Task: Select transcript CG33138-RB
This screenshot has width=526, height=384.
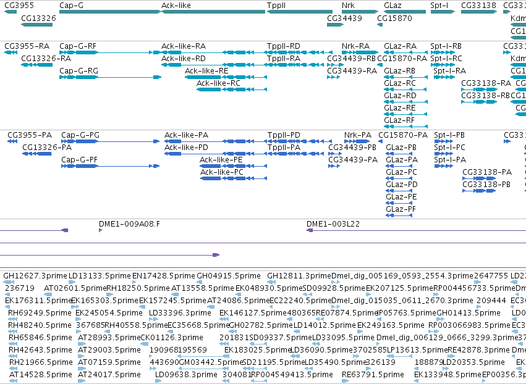Action: (x=479, y=101)
